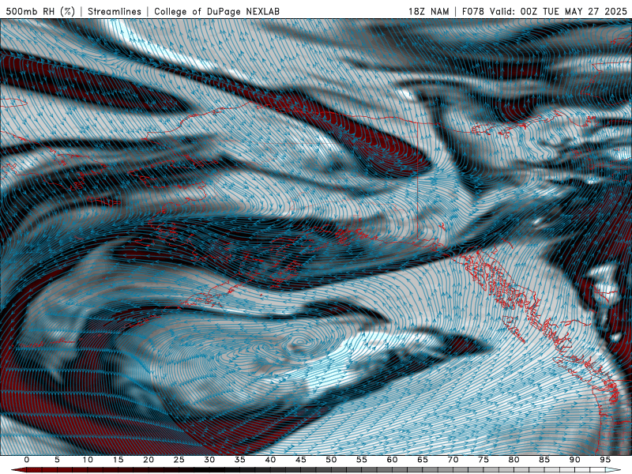
Task: Click the "0" value on the color scale
Action: point(27,460)
